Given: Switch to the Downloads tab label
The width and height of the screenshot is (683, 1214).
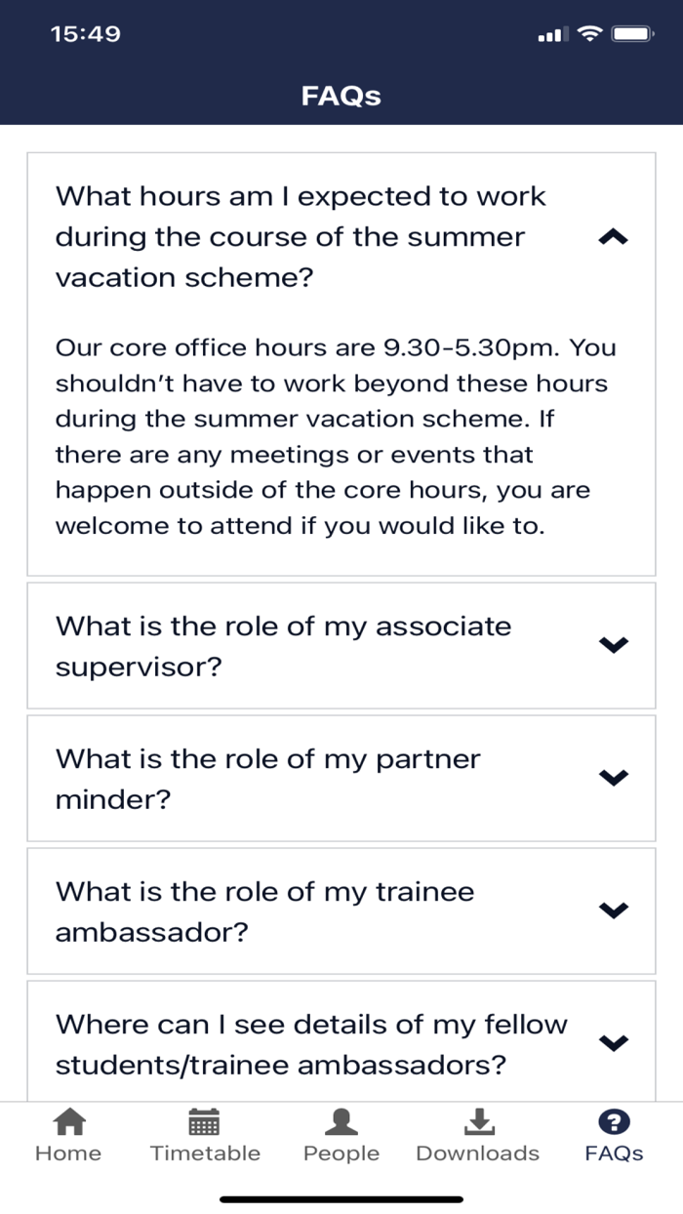Looking at the screenshot, I should tap(477, 1153).
